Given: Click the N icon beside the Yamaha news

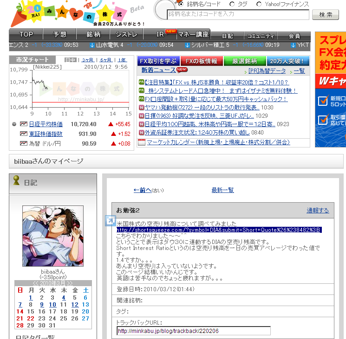Looking at the screenshot, I should point(141,108).
